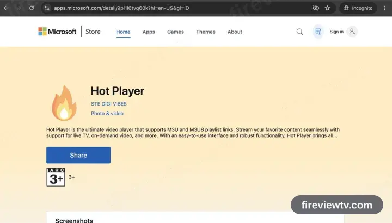Click the user profile avatar icon
Image resolution: width=392 pixels, height=223 pixels.
point(352,32)
